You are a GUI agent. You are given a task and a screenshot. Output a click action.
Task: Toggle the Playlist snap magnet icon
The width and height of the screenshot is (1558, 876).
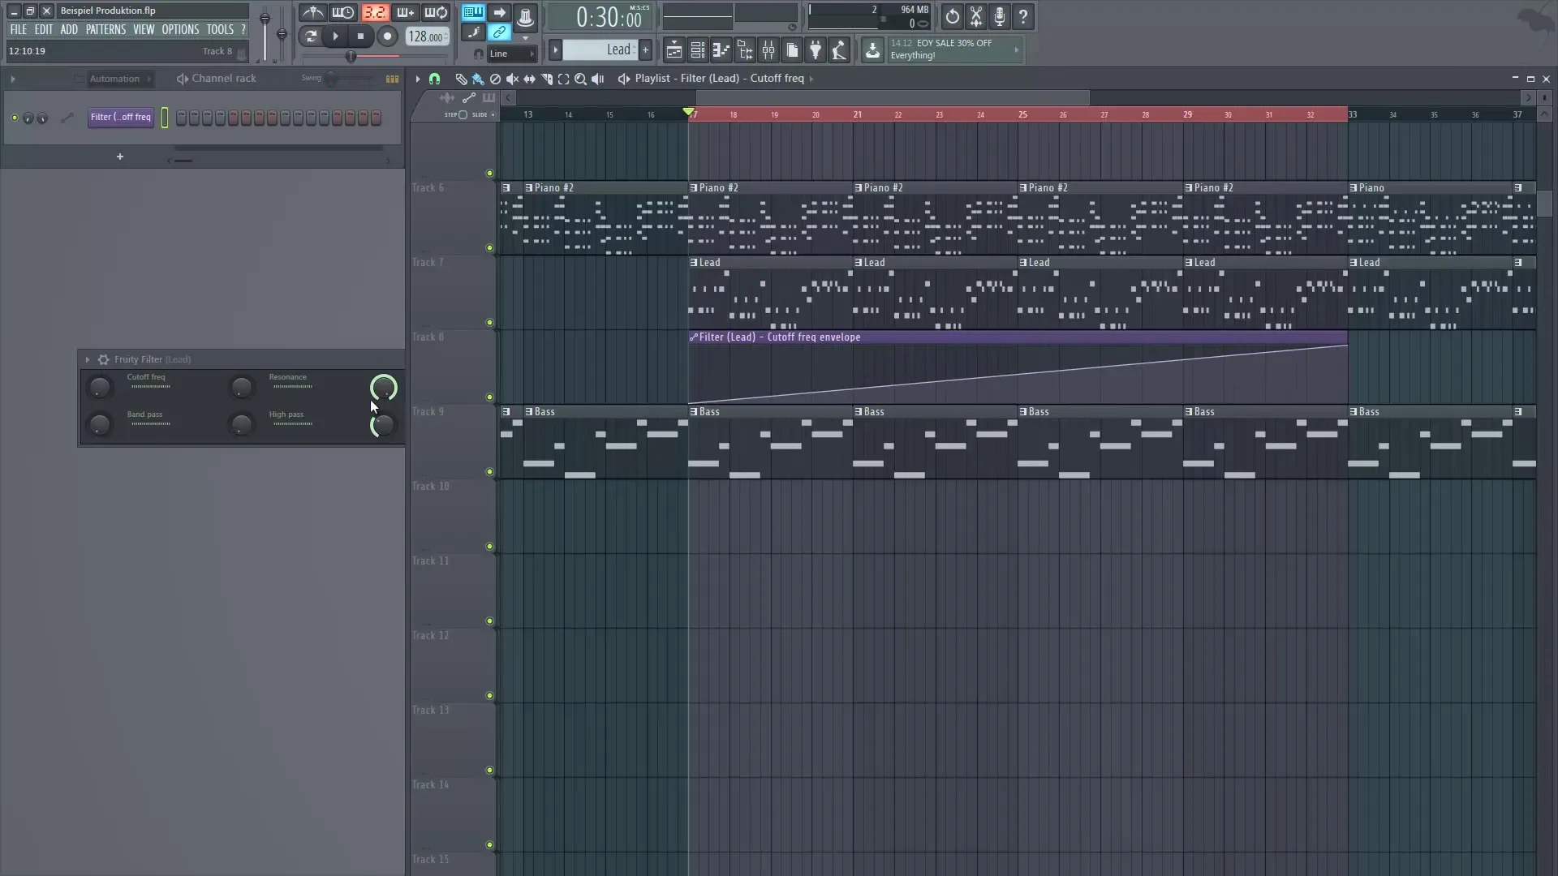(434, 79)
